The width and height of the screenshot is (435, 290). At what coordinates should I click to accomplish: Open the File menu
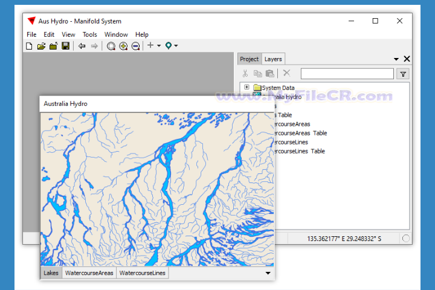tap(31, 34)
